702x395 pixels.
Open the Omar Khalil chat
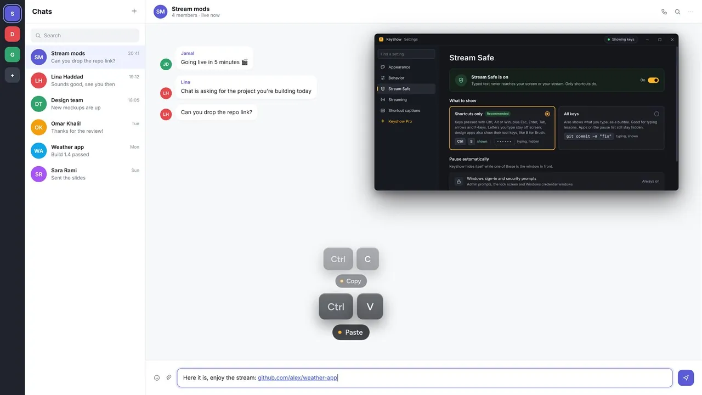point(85,127)
